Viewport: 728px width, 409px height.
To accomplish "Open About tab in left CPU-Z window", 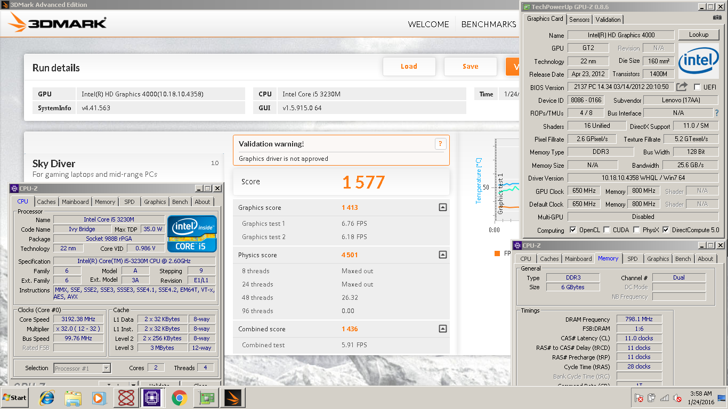I will tap(203, 202).
